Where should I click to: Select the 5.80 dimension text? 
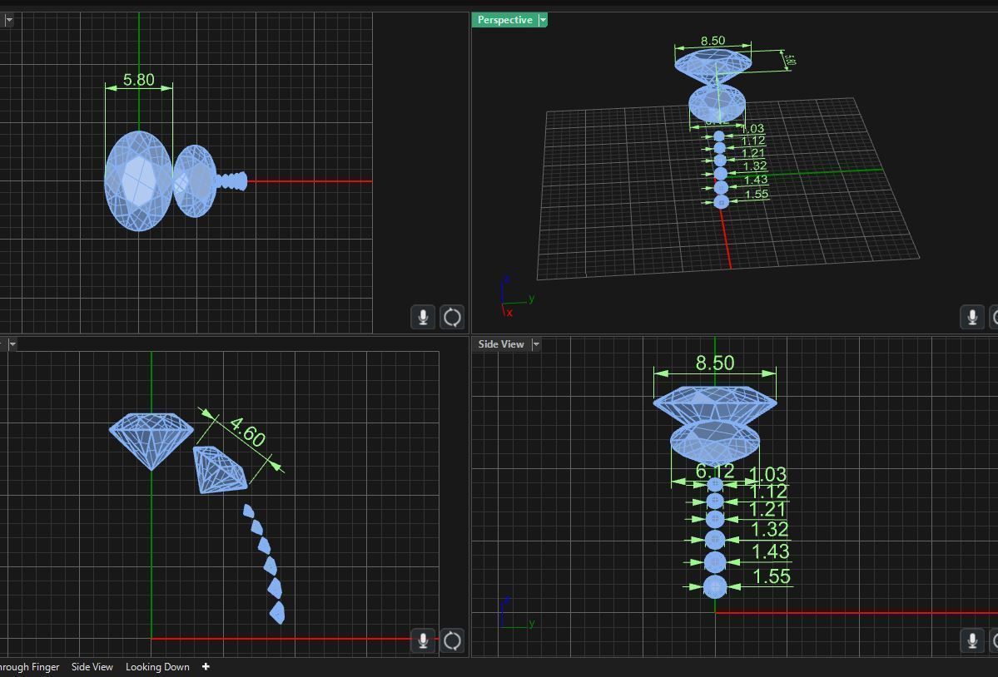point(139,80)
